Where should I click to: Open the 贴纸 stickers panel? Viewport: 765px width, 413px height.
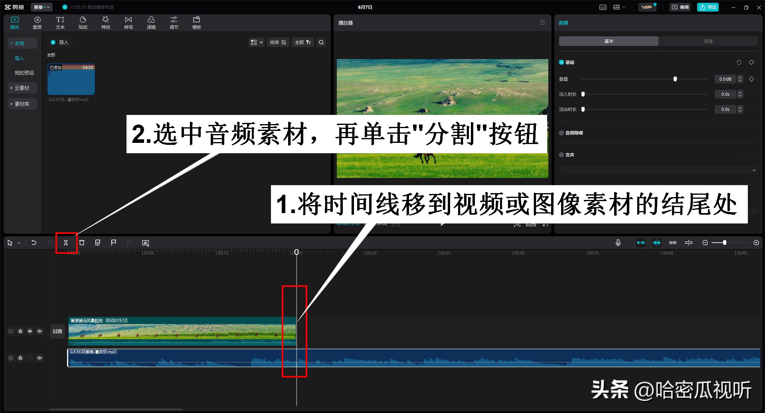coord(83,22)
